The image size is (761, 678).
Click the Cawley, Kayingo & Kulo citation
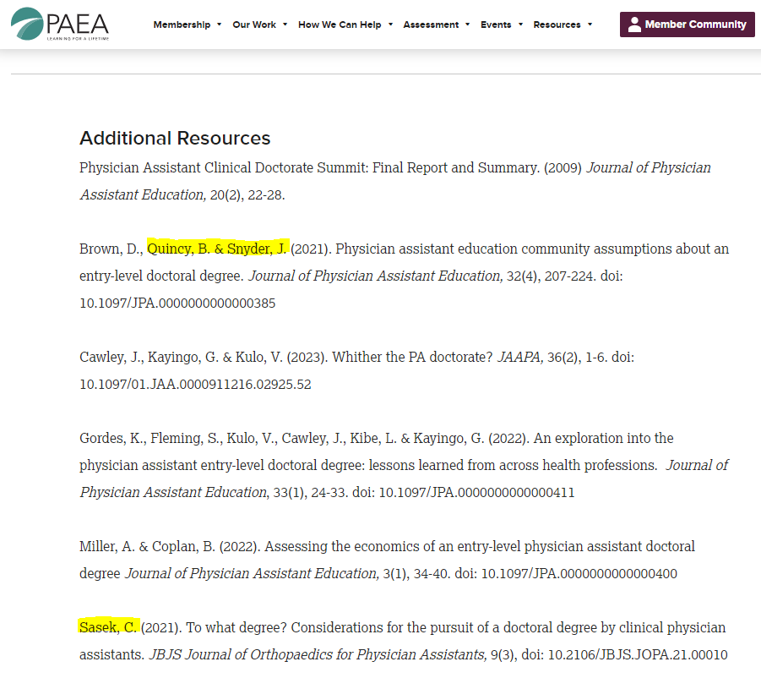(x=338, y=357)
